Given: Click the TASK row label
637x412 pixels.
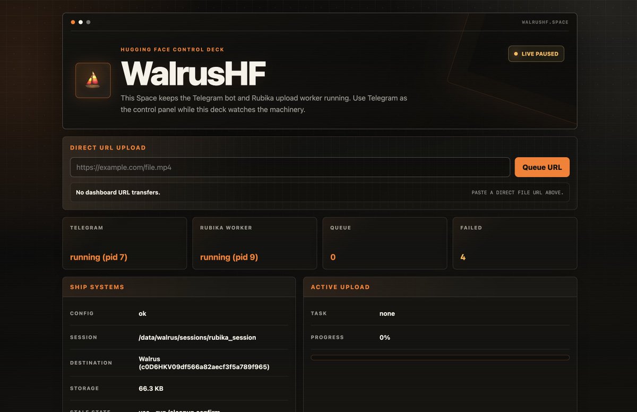Looking at the screenshot, I should tap(318, 313).
